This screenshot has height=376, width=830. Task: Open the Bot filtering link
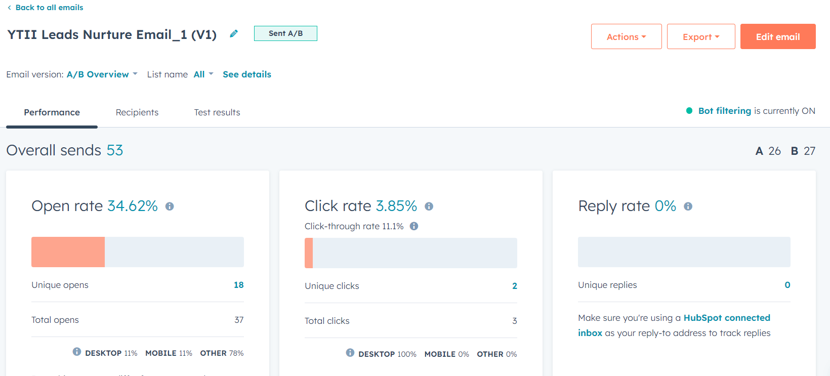[x=725, y=111]
